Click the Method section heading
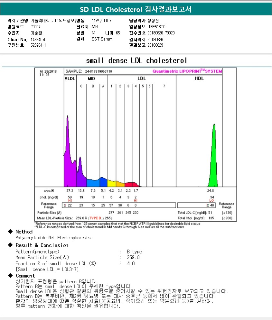 24,232
